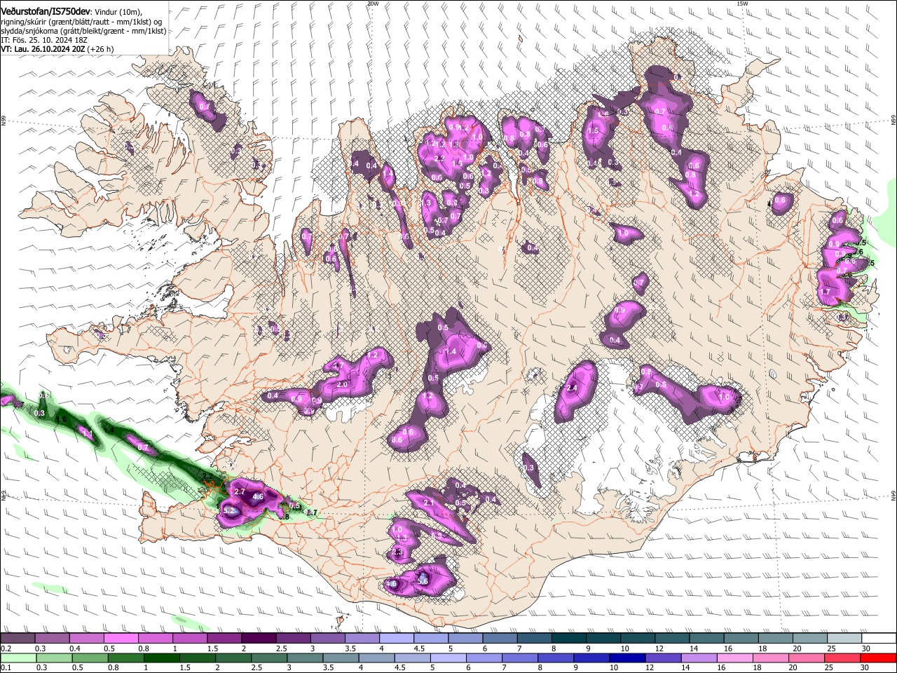The height and width of the screenshot is (673, 897).
Task: Click the '20W' longitude label
Action: (x=373, y=4)
